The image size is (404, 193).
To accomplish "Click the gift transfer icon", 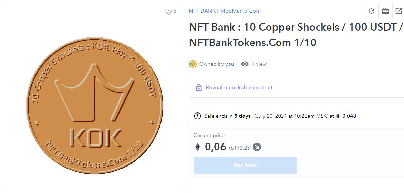I will pos(385,11).
